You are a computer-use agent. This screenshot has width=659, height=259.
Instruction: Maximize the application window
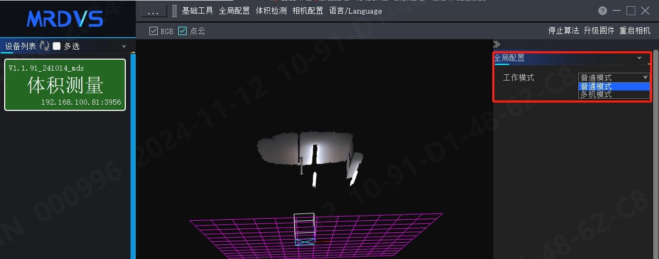point(631,10)
